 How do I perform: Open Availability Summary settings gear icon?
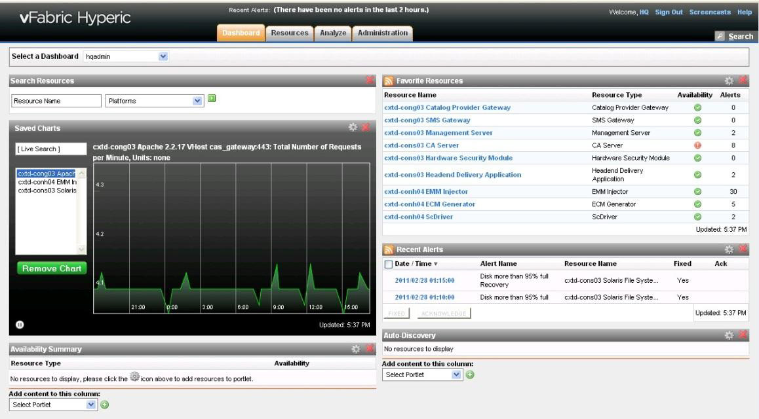point(357,350)
